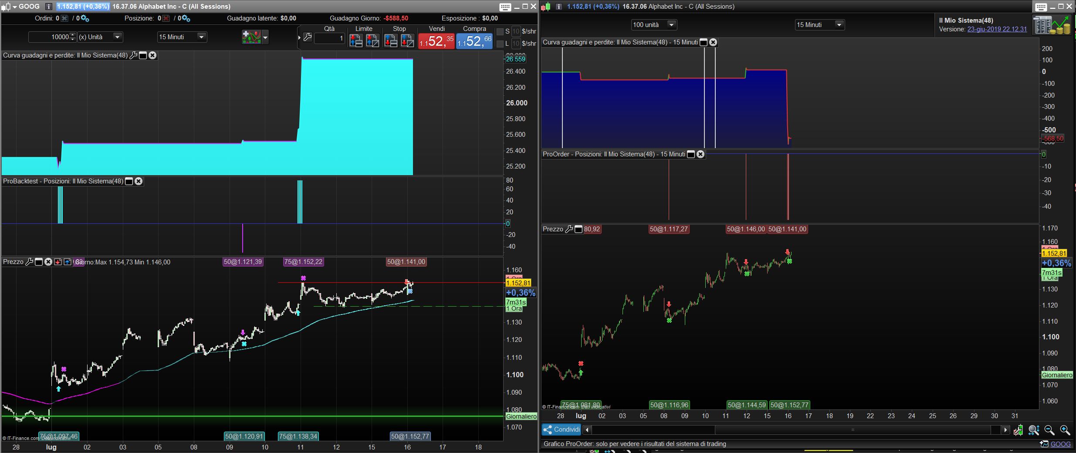Image resolution: width=1076 pixels, height=453 pixels.
Task: Enable the L limit checkbox
Action: coord(500,44)
